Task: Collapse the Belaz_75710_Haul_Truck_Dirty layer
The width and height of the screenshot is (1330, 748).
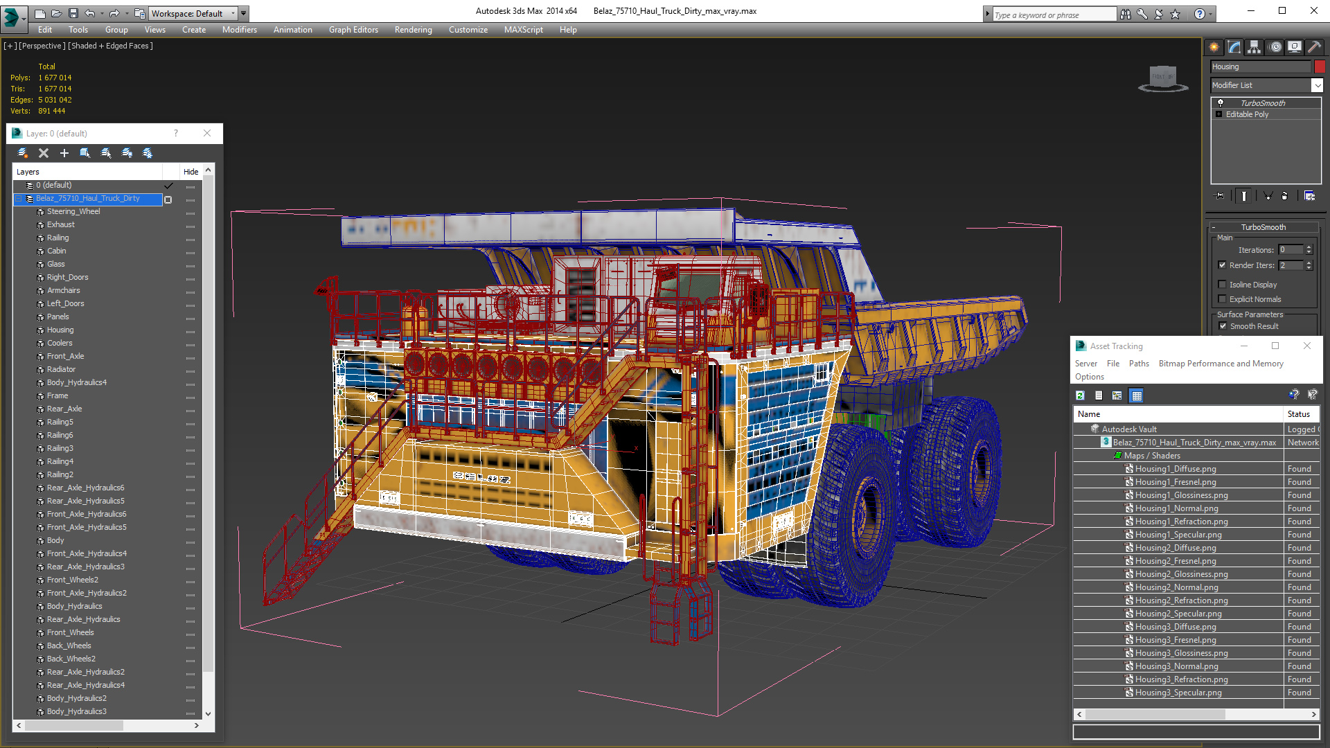Action: [x=19, y=199]
